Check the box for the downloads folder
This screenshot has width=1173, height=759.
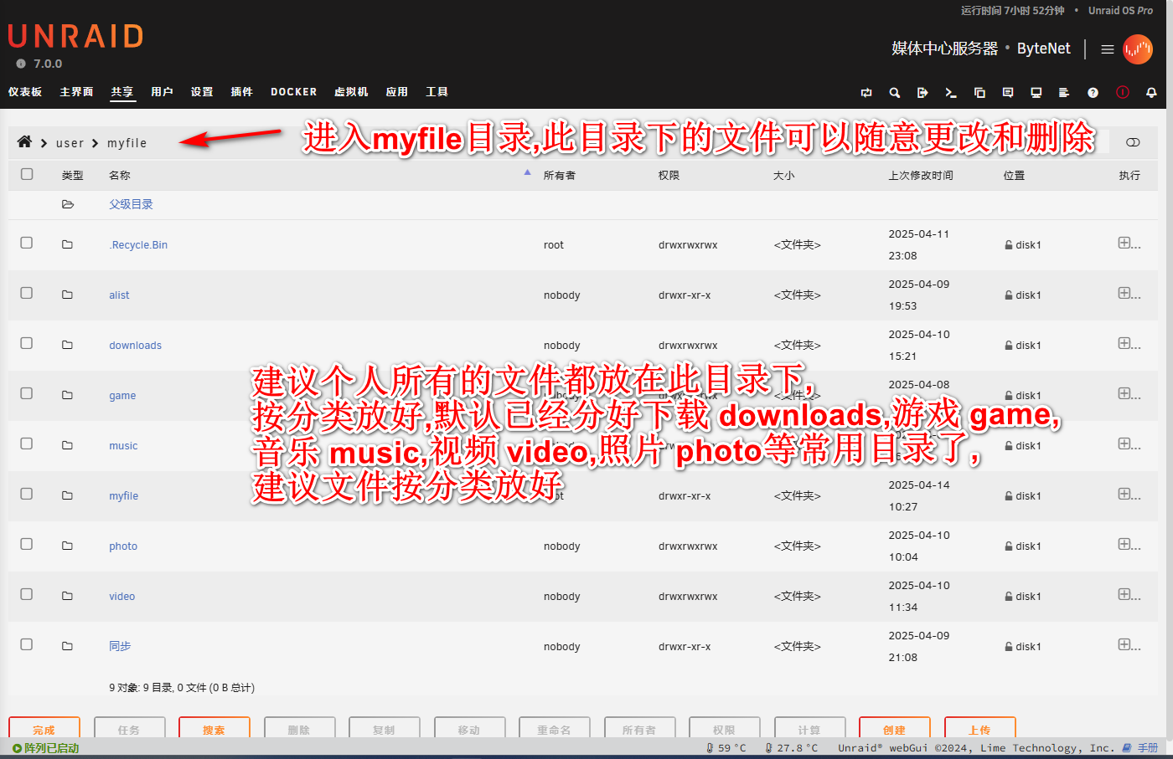[x=27, y=343]
